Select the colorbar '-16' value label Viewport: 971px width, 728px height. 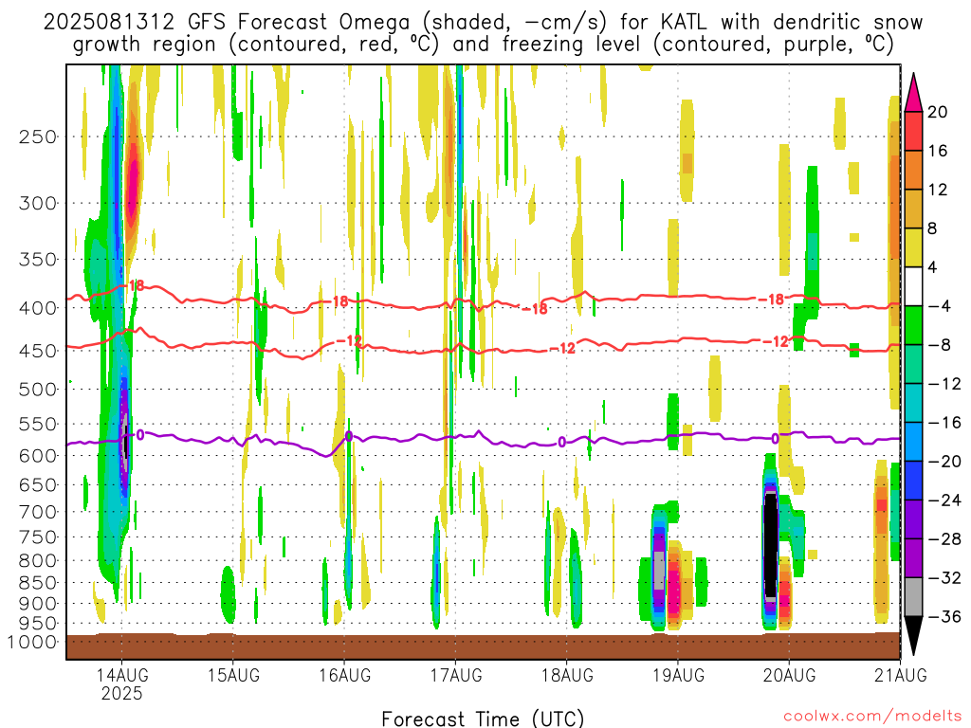click(x=944, y=423)
